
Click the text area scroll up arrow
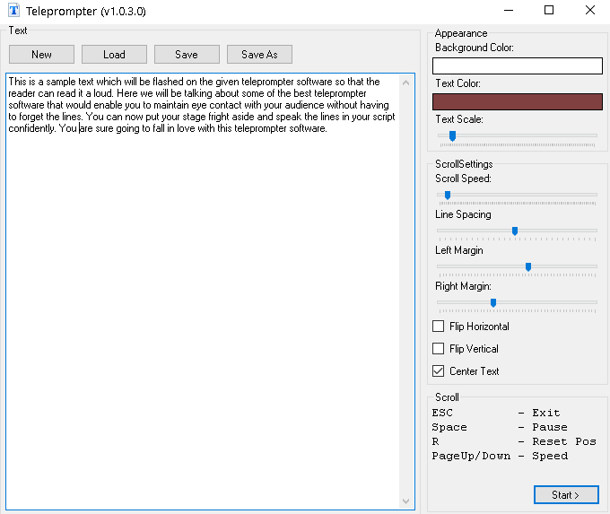coord(406,83)
